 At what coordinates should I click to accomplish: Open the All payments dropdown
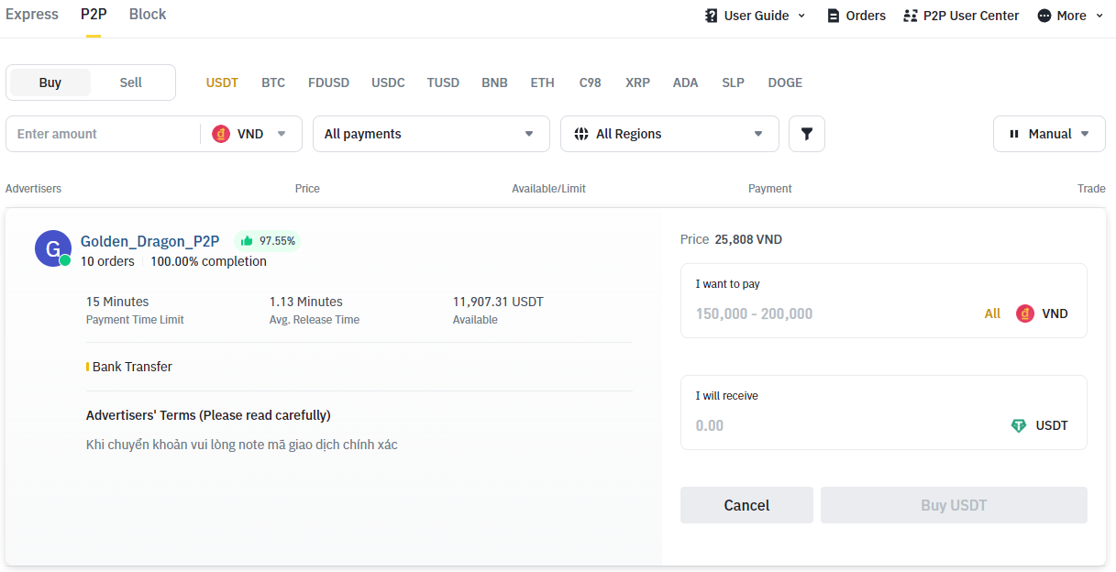pos(431,134)
